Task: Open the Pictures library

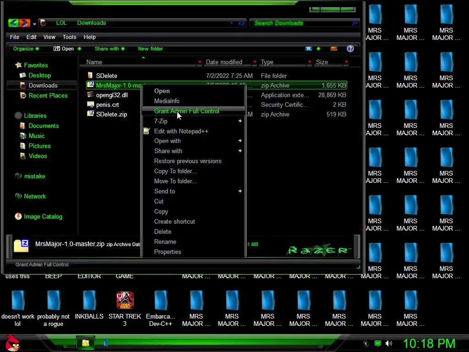Action: tap(39, 146)
